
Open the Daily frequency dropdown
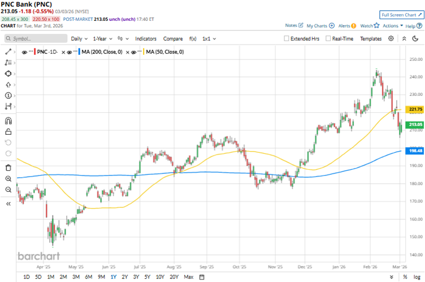click(x=79, y=39)
